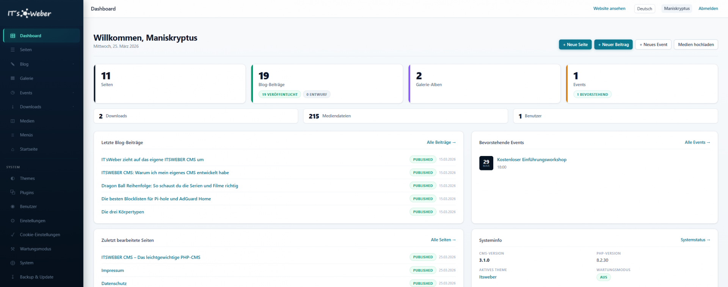Viewport: 728px width, 287px height.
Task: Click Abmelden to log out
Action: pos(708,8)
